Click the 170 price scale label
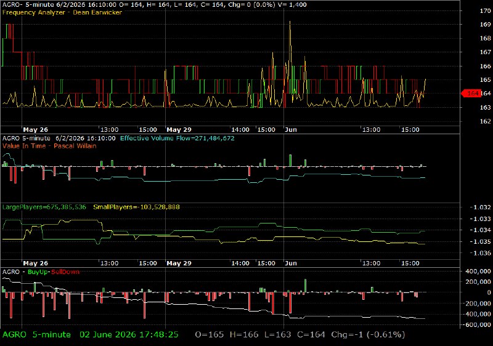Image resolution: width=493 pixels, height=346 pixels. [486, 10]
